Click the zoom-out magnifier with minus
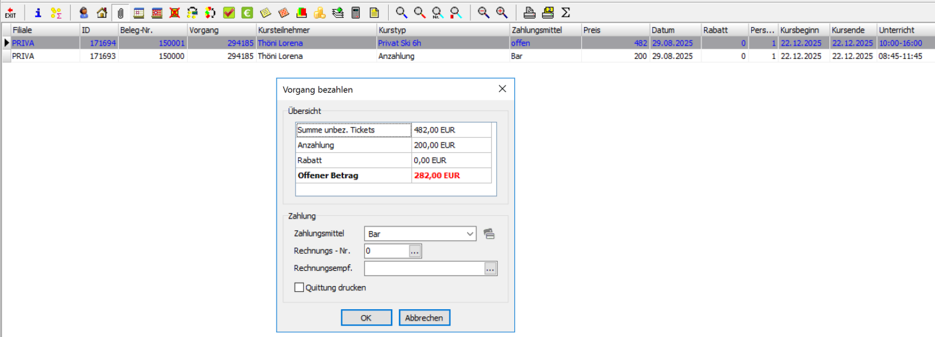The height and width of the screenshot is (337, 935). tap(484, 13)
